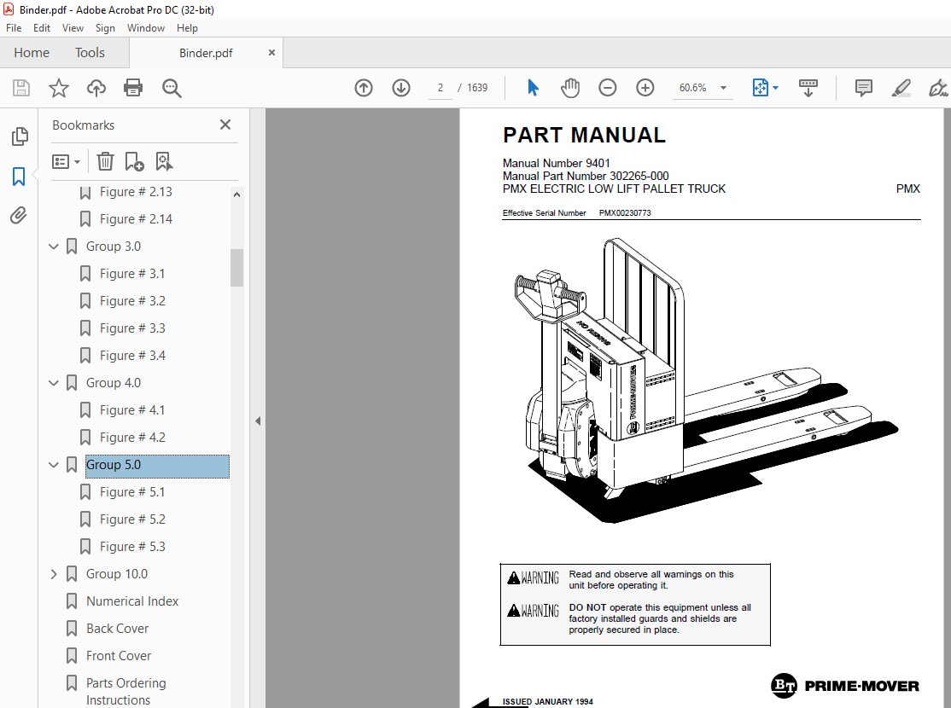Find the current bookmark

click(164, 161)
